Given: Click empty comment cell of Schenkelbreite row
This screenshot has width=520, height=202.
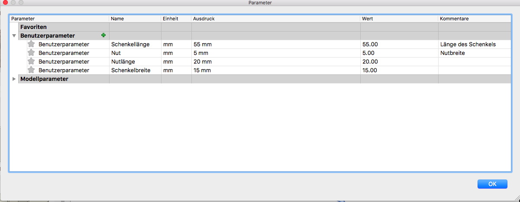Looking at the screenshot, I should (x=474, y=70).
